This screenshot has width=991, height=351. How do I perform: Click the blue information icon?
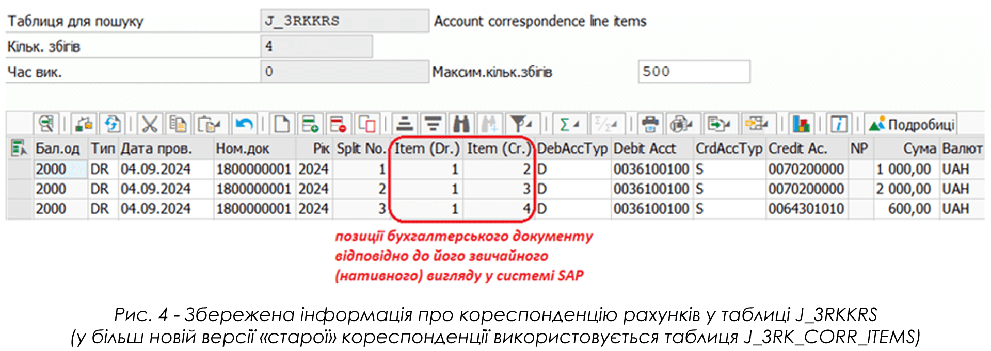[x=839, y=124]
